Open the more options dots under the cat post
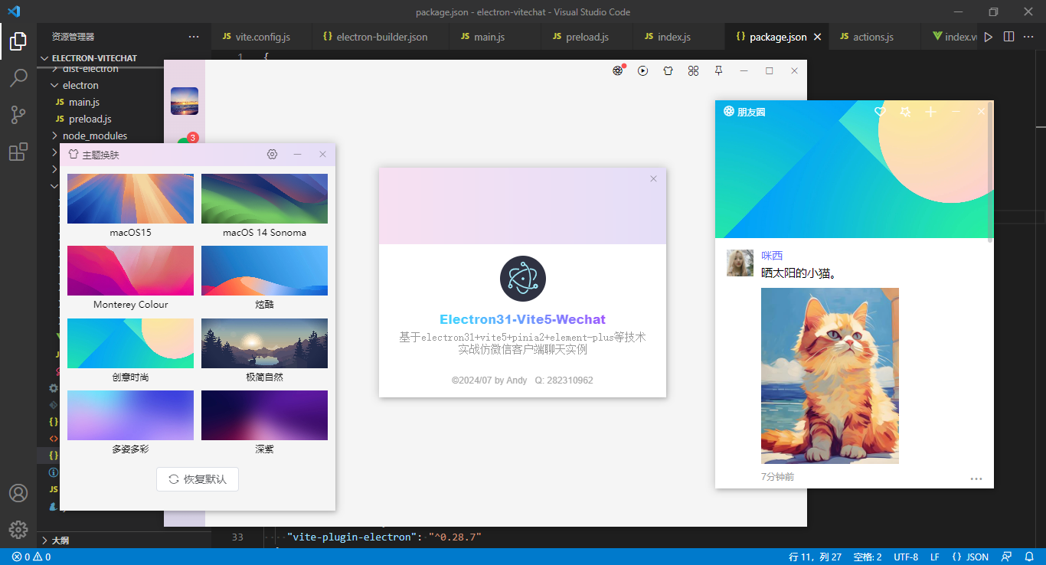 pyautogui.click(x=976, y=478)
